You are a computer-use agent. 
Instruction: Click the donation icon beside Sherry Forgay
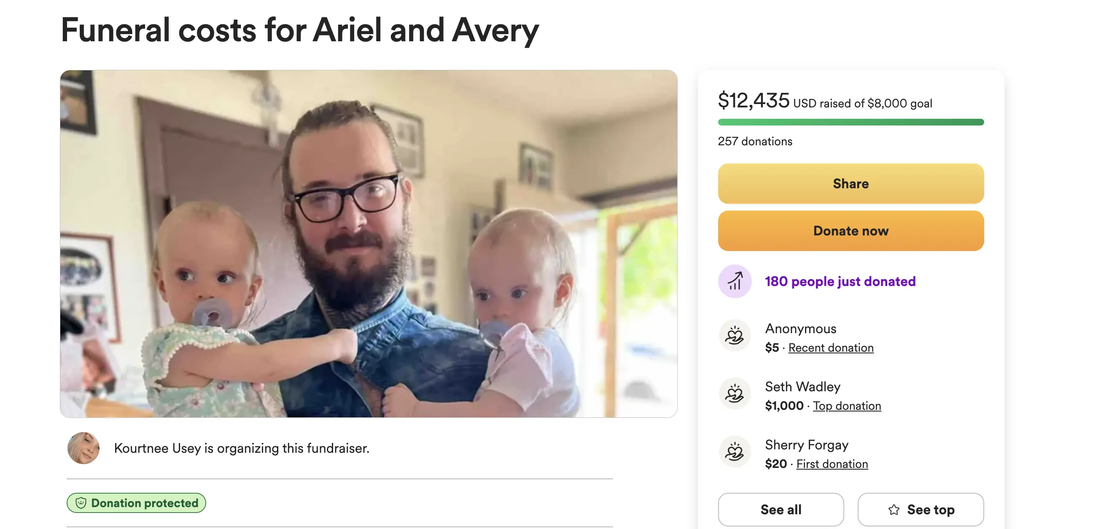pos(735,452)
